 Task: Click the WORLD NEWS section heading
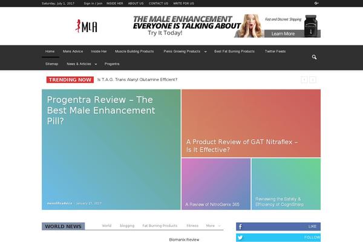[x=63, y=226]
